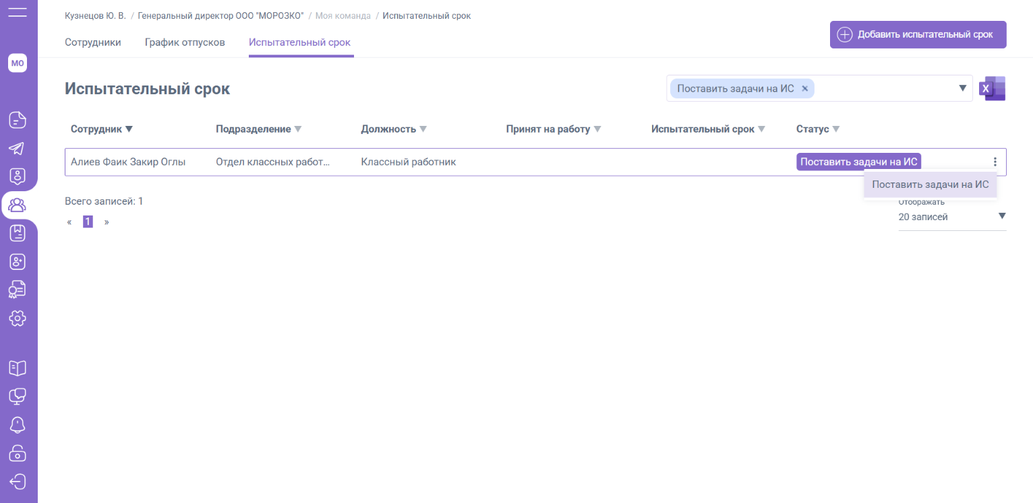Remove the 'Поставить задачи на ИС' filter chip

click(804, 89)
